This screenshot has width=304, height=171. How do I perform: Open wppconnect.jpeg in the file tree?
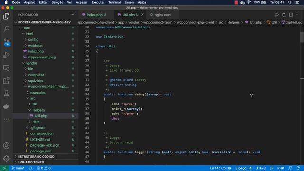42,57
